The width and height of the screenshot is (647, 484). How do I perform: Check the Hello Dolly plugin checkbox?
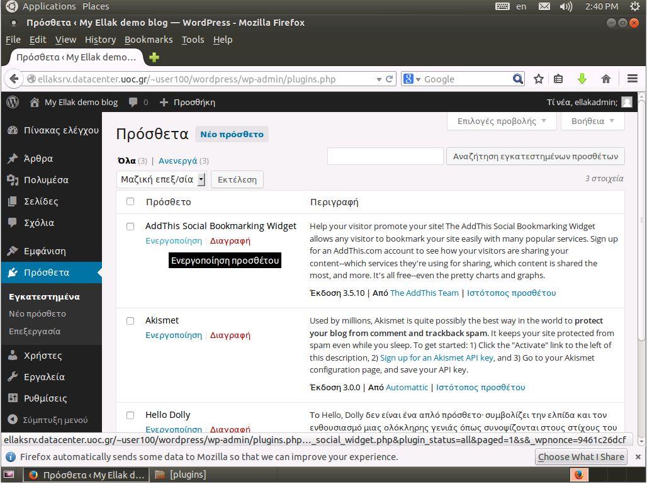[x=130, y=415]
